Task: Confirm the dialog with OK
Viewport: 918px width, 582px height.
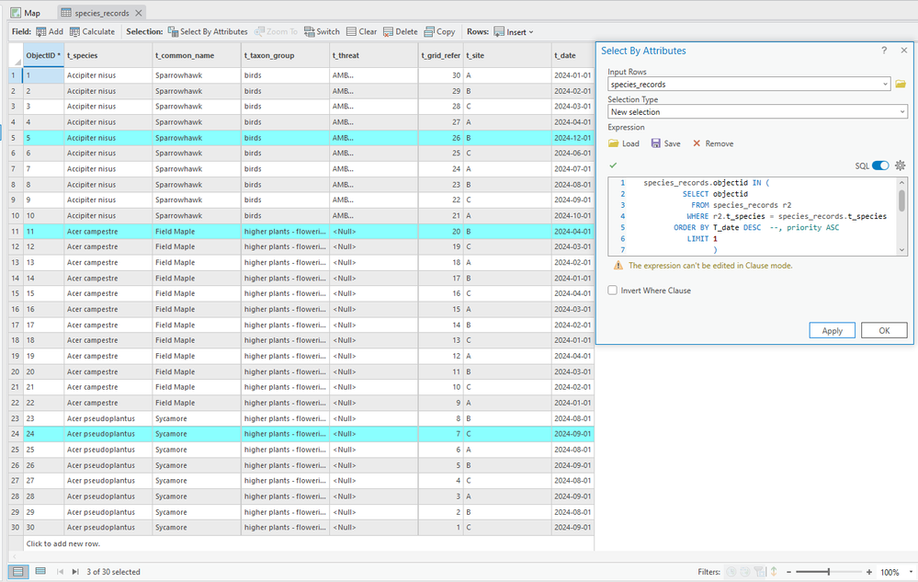Action: coord(884,330)
